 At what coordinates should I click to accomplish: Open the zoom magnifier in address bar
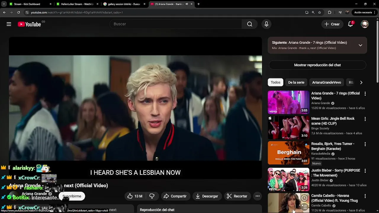(313, 12)
